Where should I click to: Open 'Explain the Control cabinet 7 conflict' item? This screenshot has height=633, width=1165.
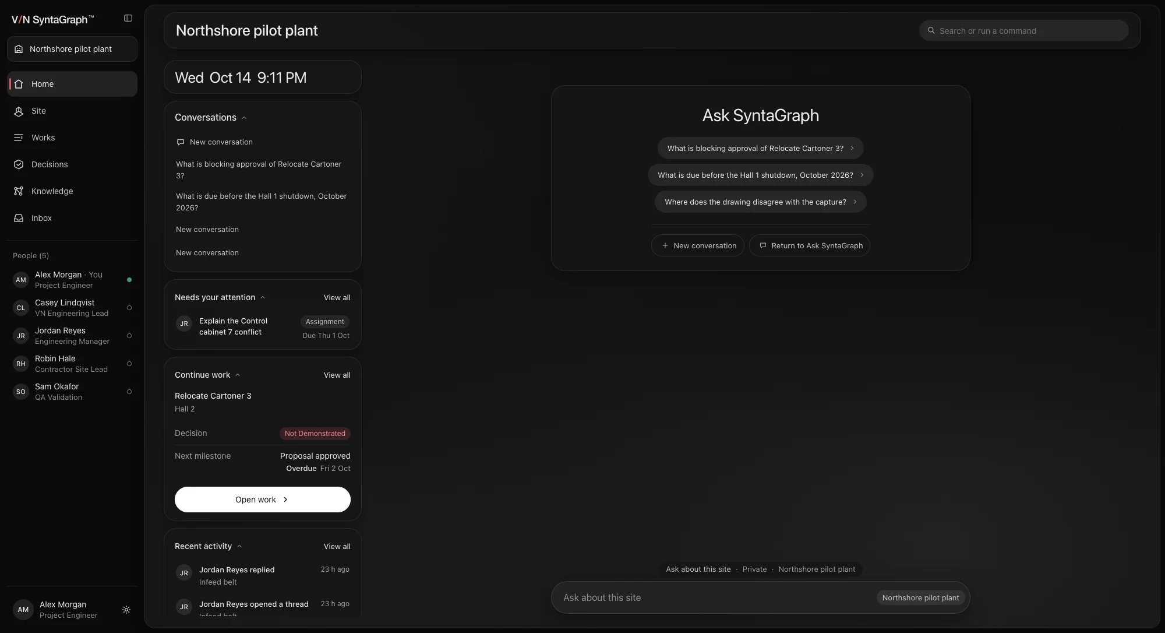(263, 327)
